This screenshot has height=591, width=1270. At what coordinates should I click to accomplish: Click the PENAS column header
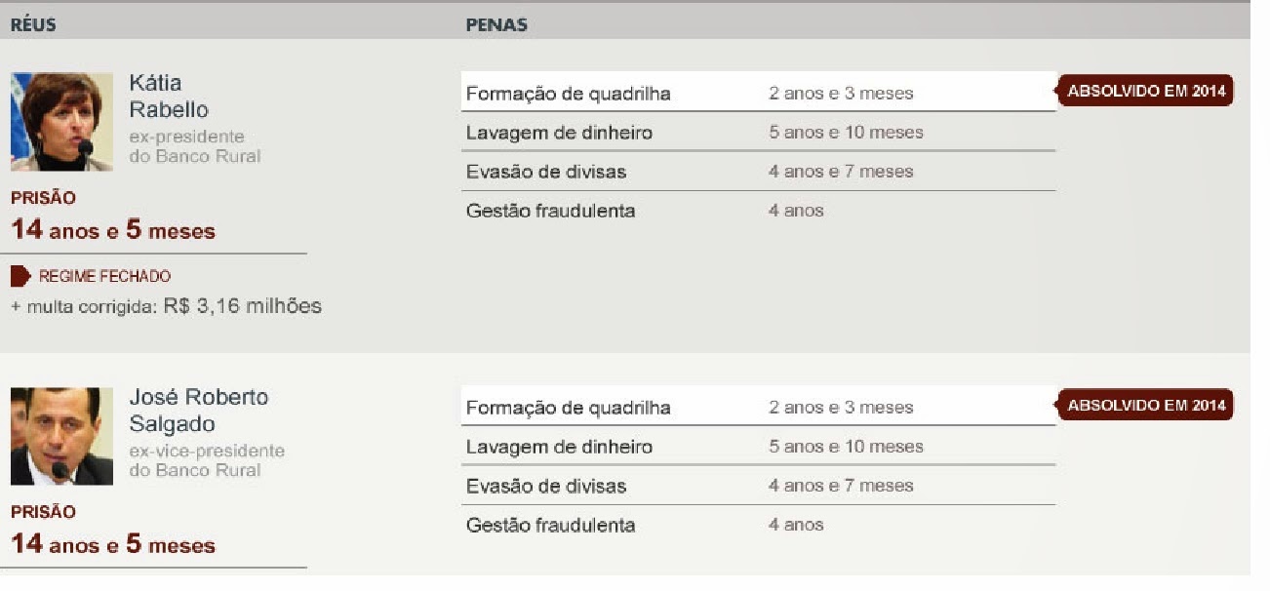click(x=496, y=25)
